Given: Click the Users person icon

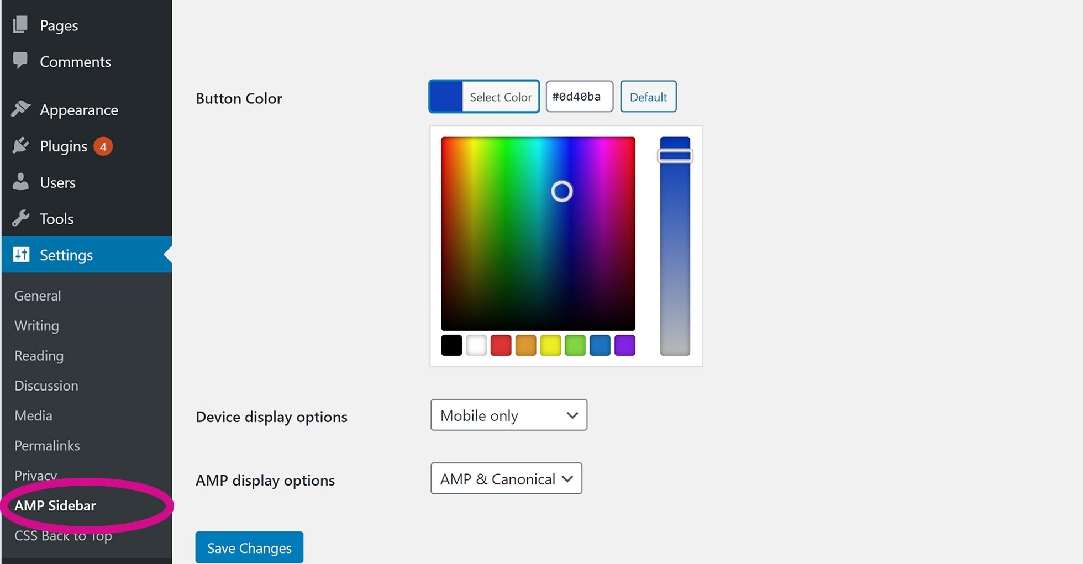Looking at the screenshot, I should 20,182.
